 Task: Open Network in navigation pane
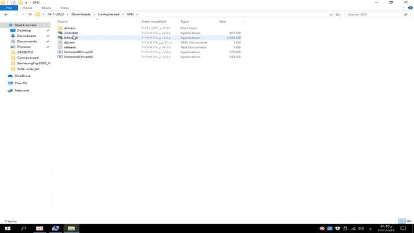[21, 91]
